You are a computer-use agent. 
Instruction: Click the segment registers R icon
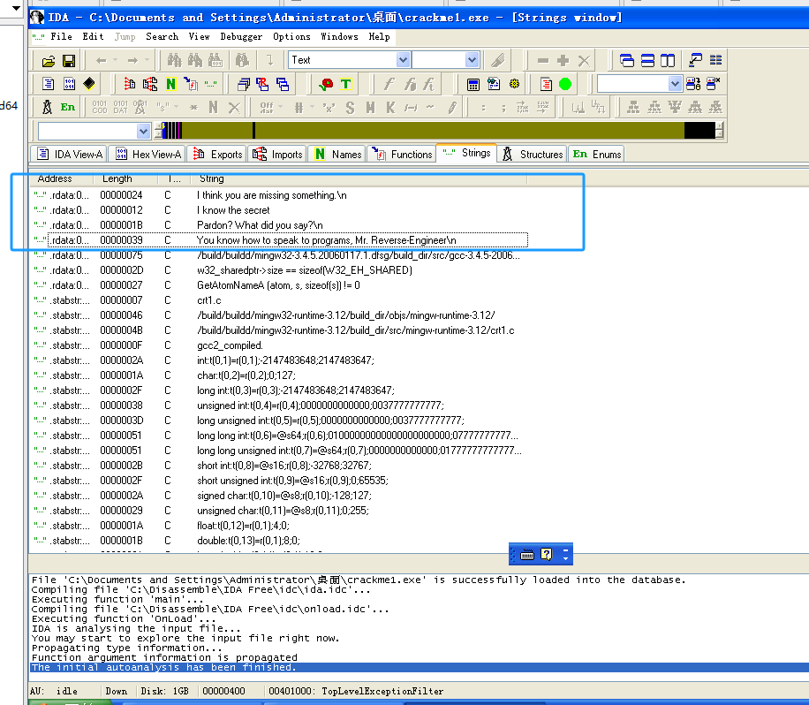click(262, 84)
